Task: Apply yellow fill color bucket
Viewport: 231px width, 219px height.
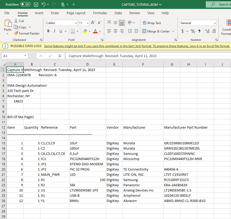Action: click(85, 31)
